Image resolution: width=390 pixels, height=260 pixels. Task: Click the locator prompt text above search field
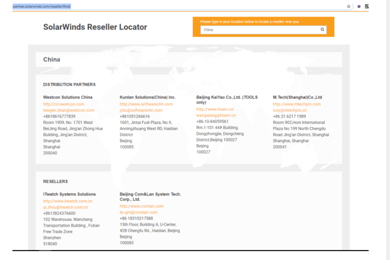(x=250, y=22)
